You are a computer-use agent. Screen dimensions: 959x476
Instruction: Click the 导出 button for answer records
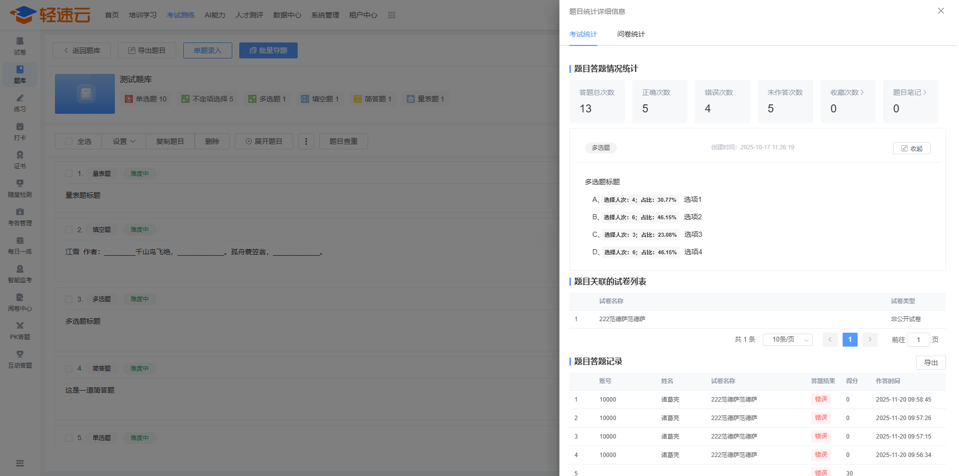point(931,363)
